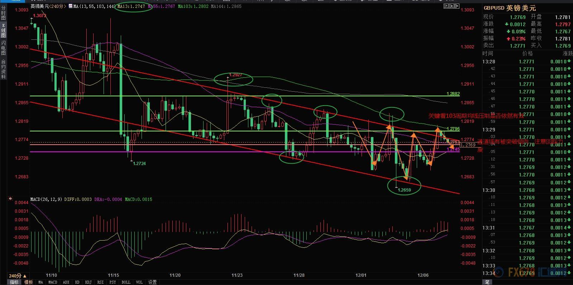This screenshot has width=573, height=285.
Task: Click the MA13:1.2747 value label
Action: 131,6
